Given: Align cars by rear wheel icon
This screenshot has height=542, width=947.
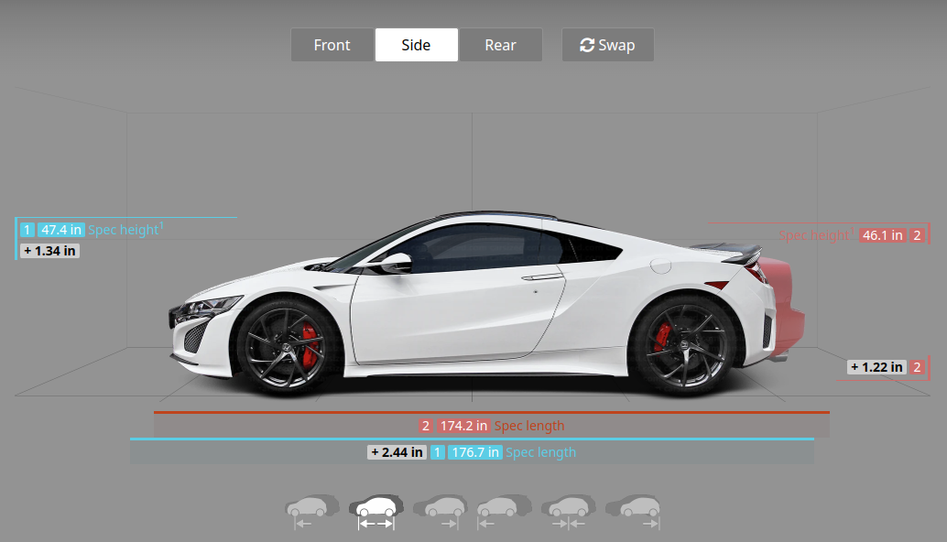Looking at the screenshot, I should 441,512.
